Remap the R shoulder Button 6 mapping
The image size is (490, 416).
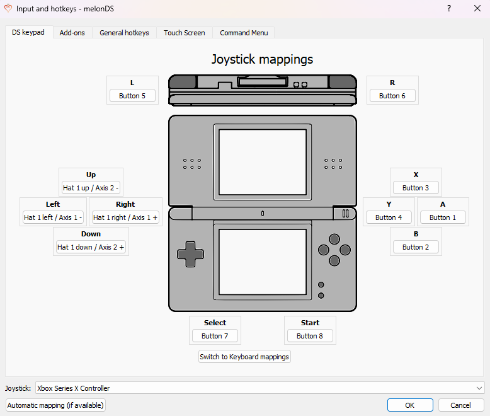tap(392, 96)
